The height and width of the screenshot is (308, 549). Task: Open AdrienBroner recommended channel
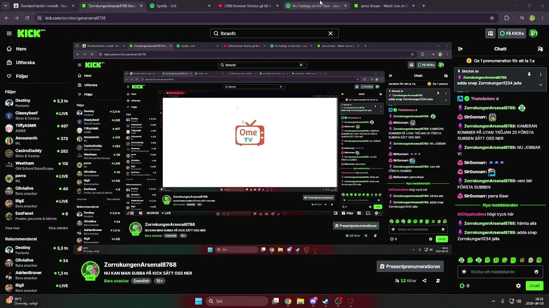click(36, 275)
